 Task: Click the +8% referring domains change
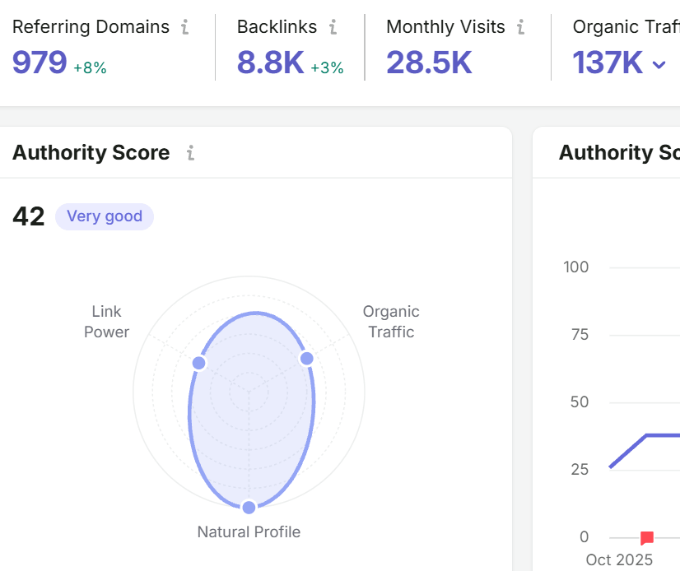coord(90,67)
